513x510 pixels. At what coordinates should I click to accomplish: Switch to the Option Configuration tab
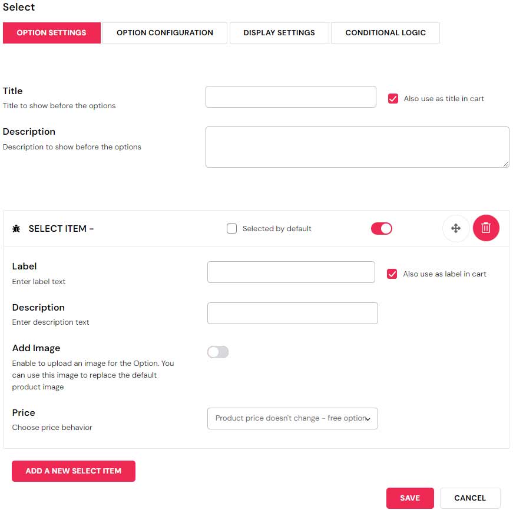(x=165, y=33)
